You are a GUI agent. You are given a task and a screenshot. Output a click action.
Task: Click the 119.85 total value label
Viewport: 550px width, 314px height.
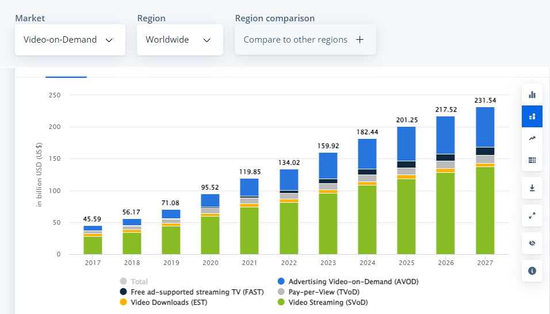click(x=250, y=172)
